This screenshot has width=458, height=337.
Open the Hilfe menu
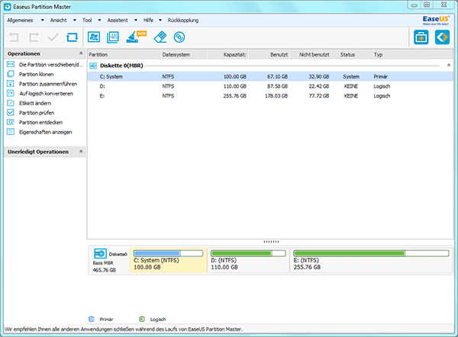(148, 20)
